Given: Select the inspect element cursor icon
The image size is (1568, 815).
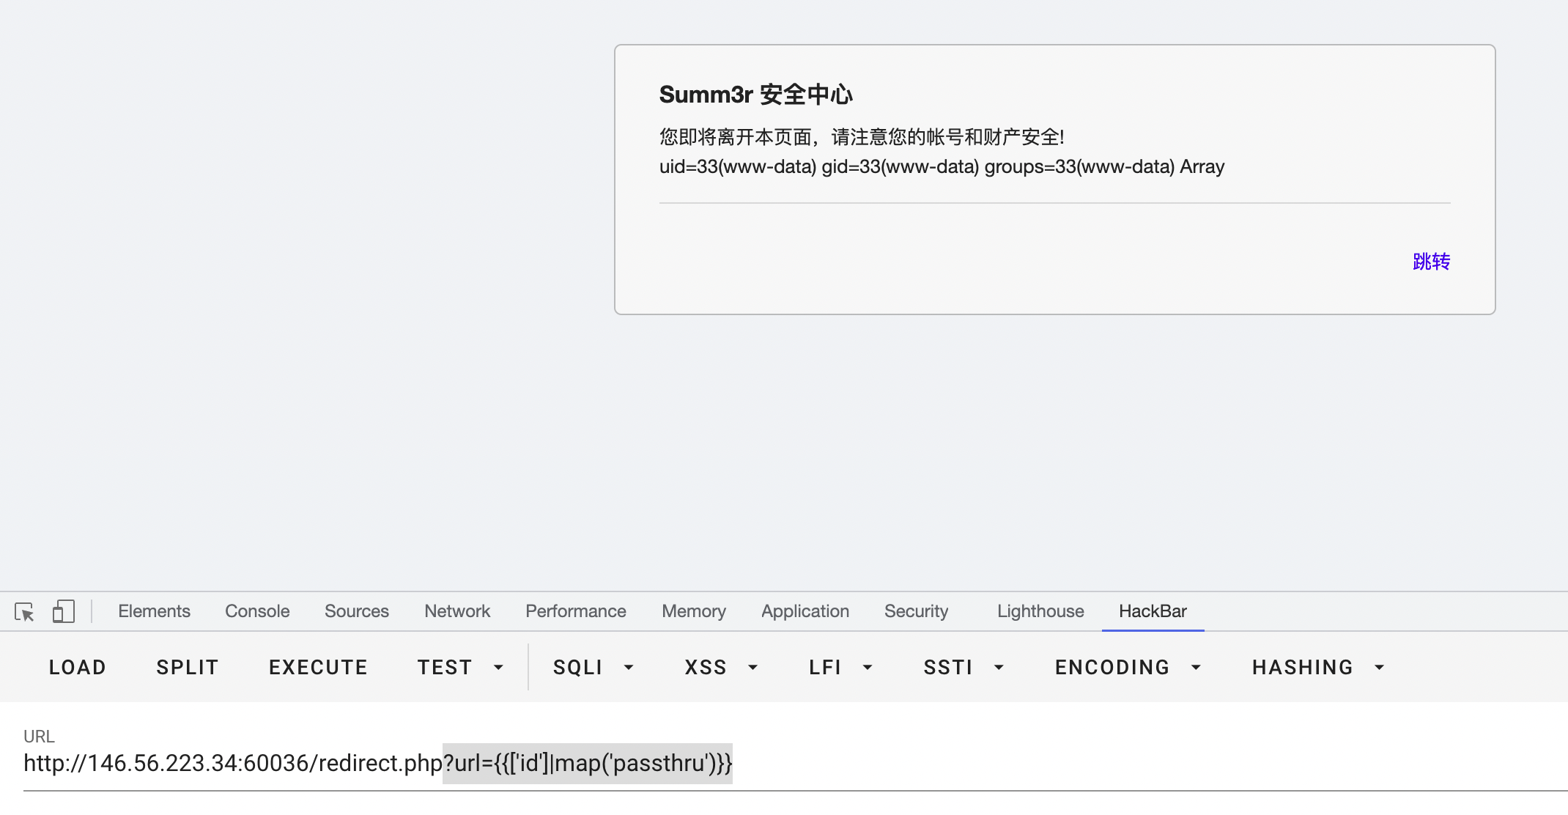Looking at the screenshot, I should click(x=24, y=611).
